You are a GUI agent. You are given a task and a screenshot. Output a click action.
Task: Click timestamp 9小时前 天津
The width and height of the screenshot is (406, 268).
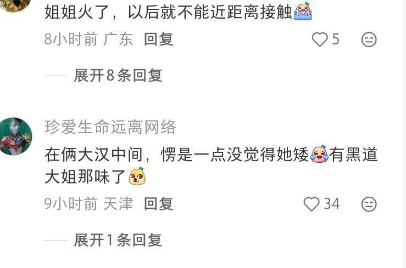pyautogui.click(x=89, y=204)
